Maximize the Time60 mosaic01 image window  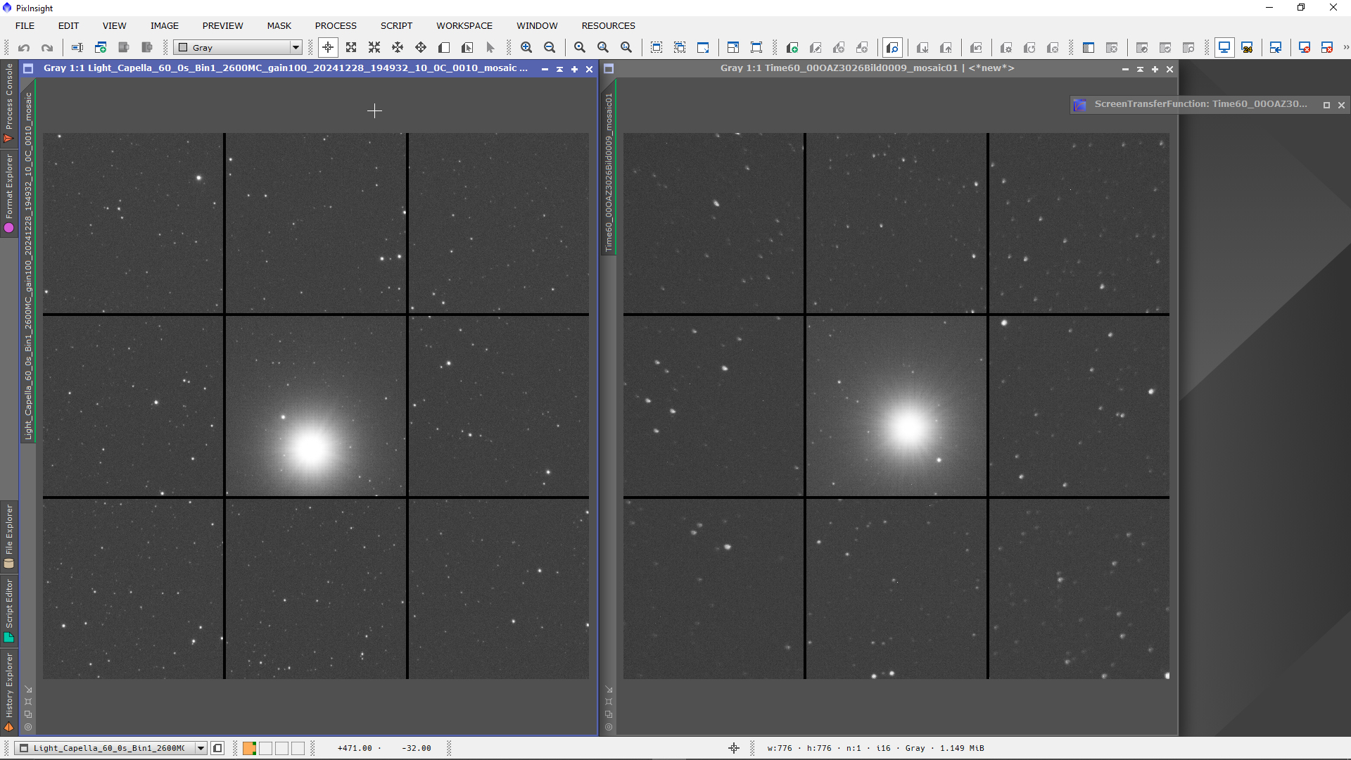pyautogui.click(x=1155, y=69)
